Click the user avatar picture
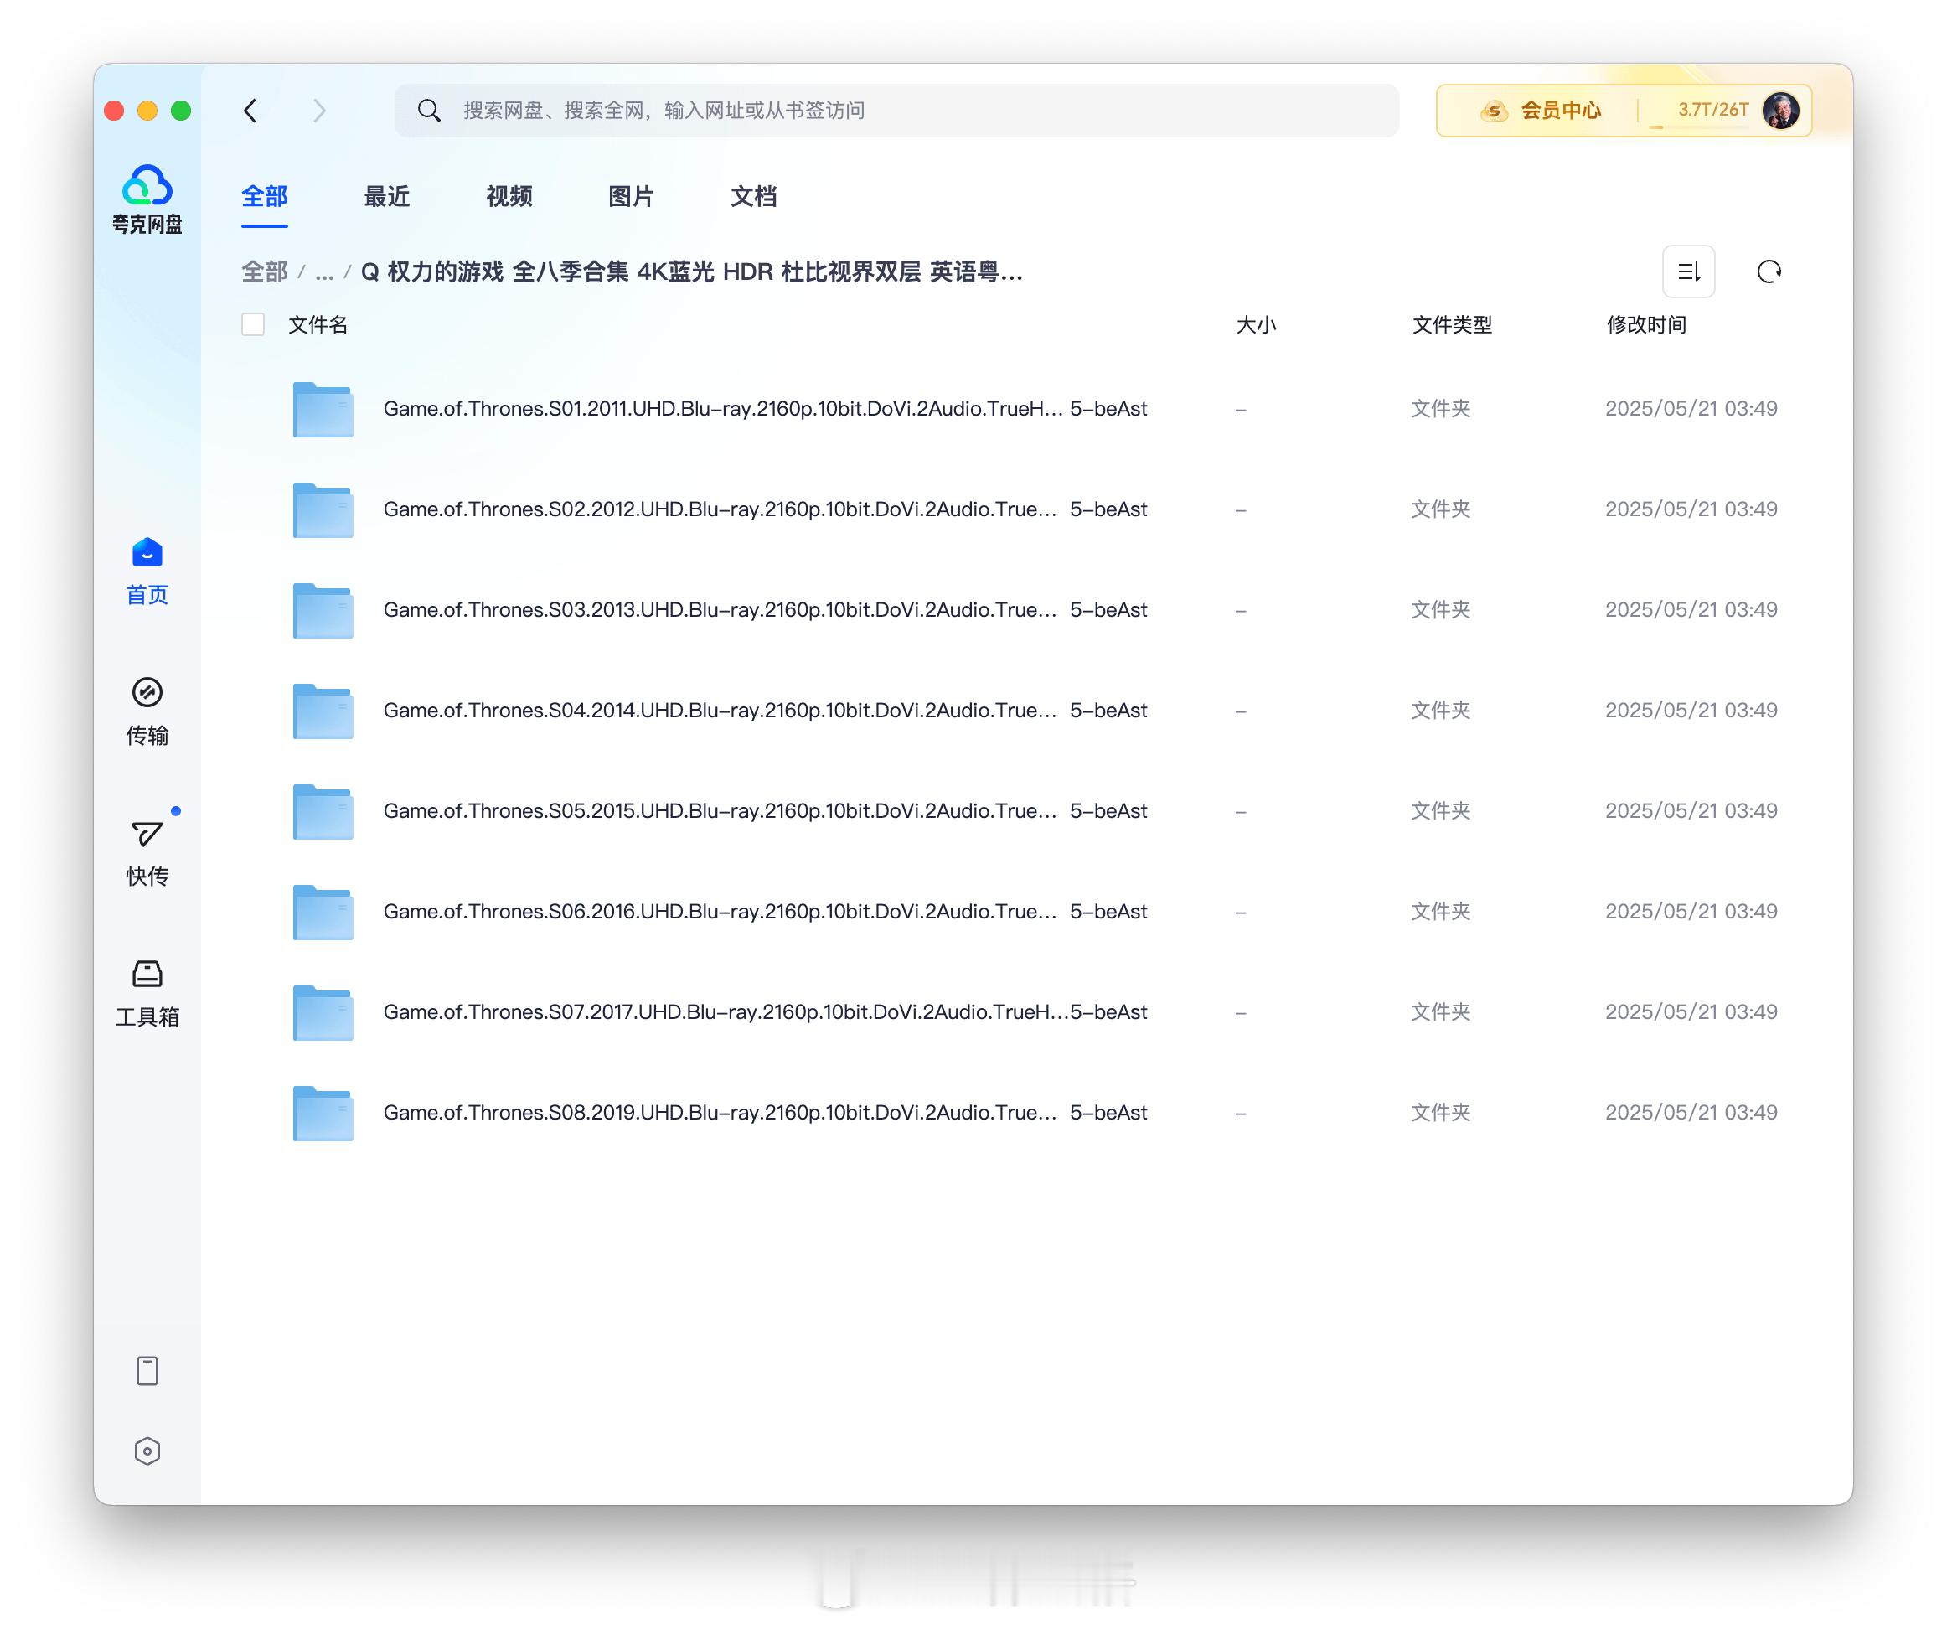1947x1629 pixels. (x=1781, y=111)
